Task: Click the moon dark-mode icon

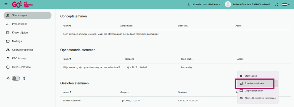Action: coord(24,78)
